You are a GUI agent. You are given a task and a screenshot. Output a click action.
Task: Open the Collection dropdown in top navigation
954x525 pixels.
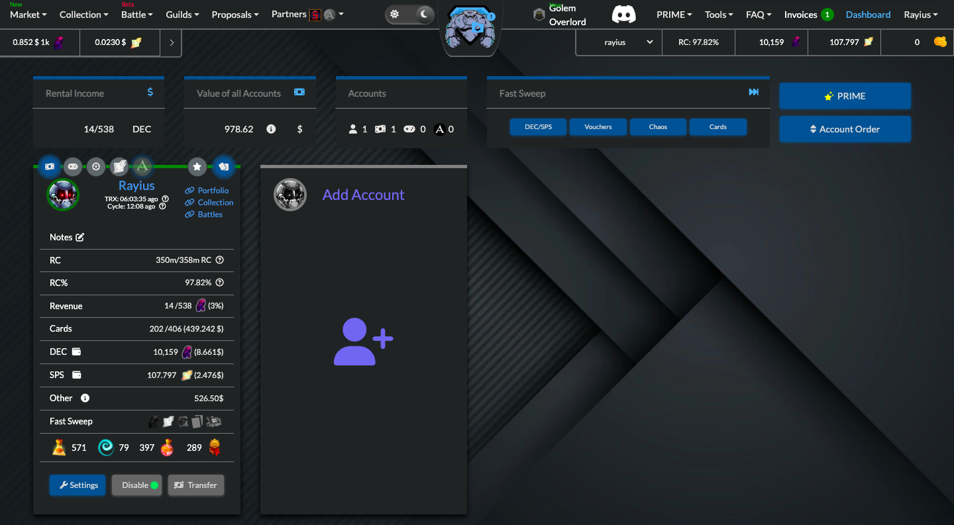pos(84,15)
